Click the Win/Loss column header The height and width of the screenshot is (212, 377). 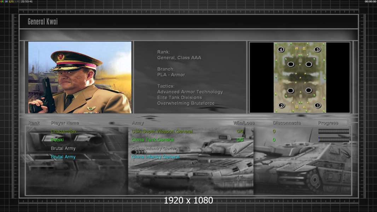click(244, 123)
